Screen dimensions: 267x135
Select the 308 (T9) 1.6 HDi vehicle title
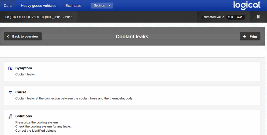tap(38, 17)
